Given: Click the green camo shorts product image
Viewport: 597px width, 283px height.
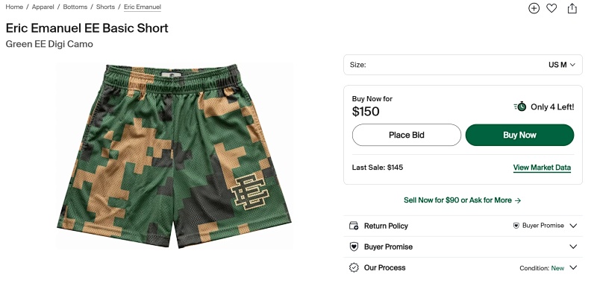Looking at the screenshot, I should (x=175, y=156).
